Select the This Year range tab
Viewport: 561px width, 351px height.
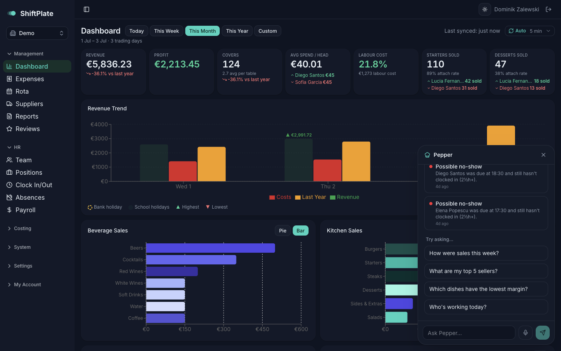click(237, 31)
